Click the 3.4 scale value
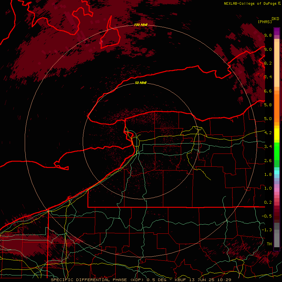The image size is (282, 282). pos(268,147)
